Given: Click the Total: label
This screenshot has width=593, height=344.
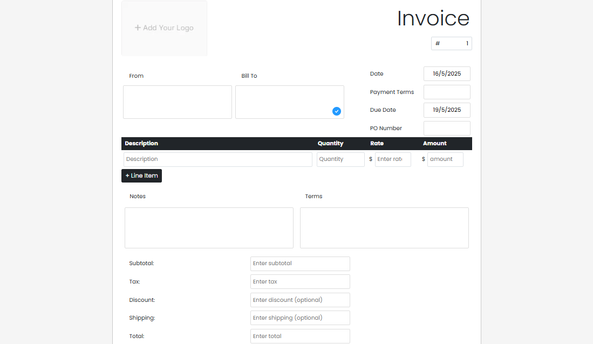Looking at the screenshot, I should point(137,336).
